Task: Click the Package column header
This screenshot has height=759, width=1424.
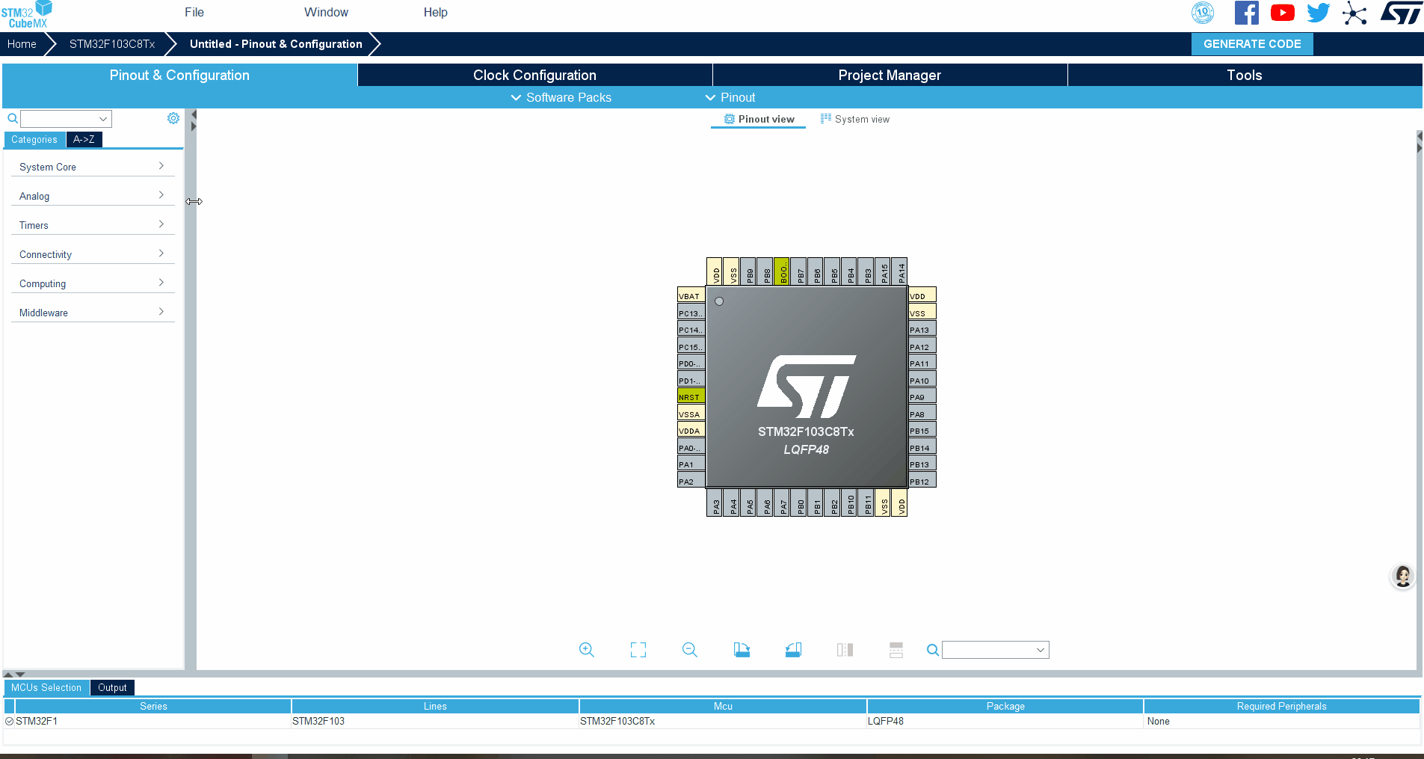Action: (1005, 706)
